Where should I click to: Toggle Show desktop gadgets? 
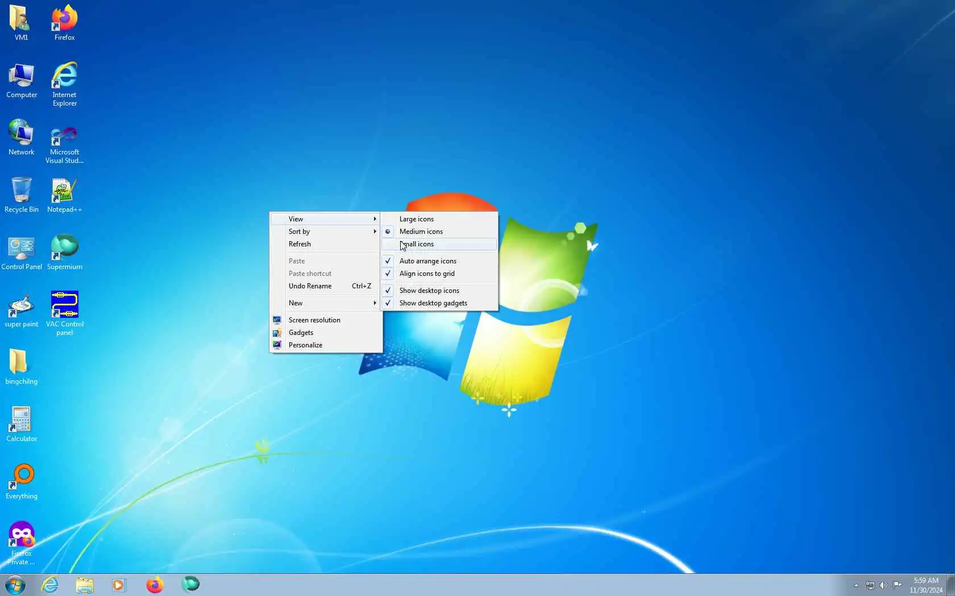(439, 303)
